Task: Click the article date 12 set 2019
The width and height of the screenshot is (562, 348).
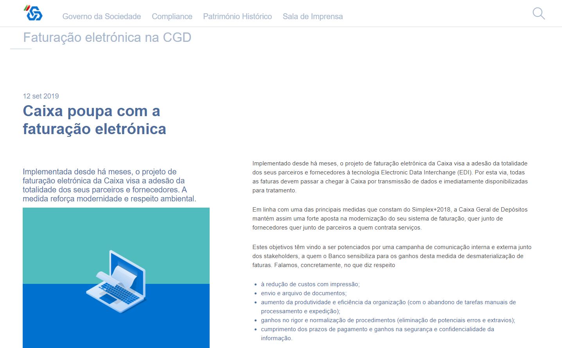Action: [x=41, y=96]
